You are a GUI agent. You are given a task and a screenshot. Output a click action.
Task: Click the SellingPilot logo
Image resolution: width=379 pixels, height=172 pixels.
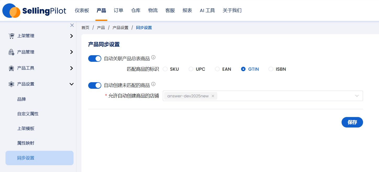[34, 11]
